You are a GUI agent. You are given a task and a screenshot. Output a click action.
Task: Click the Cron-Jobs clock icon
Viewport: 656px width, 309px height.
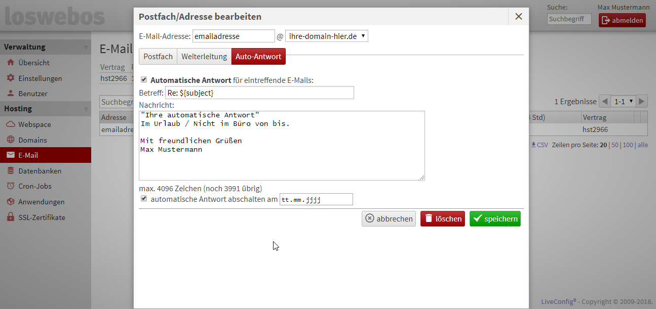tap(10, 186)
